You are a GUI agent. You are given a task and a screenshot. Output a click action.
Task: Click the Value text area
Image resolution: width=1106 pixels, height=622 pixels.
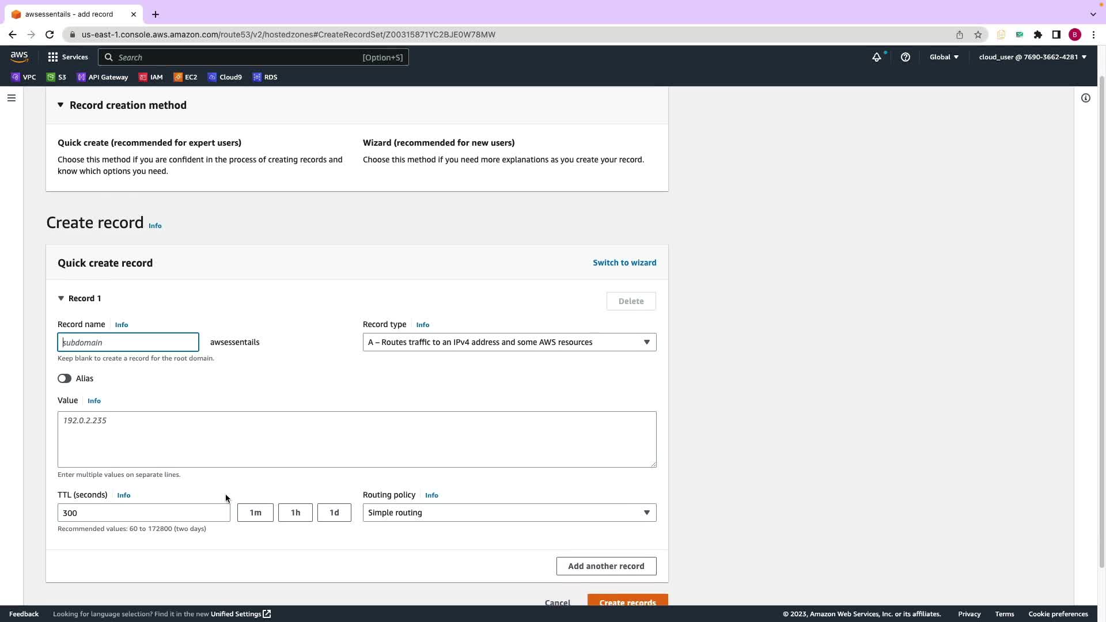pos(357,439)
